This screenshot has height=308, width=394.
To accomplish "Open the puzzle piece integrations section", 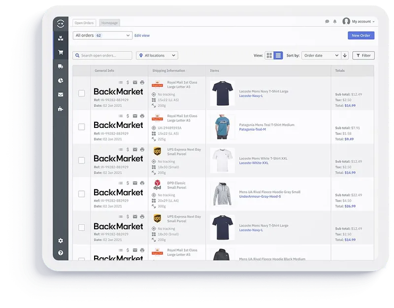I will click(x=61, y=109).
